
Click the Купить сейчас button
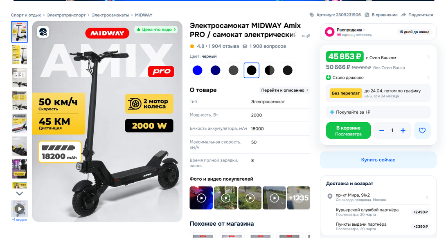click(x=378, y=160)
